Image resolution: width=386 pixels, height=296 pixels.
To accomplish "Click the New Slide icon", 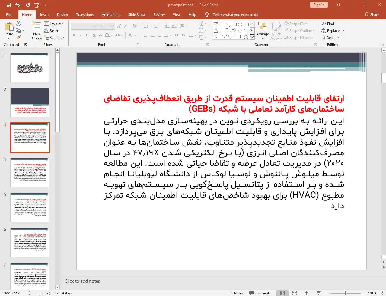I will pyautogui.click(x=37, y=26).
